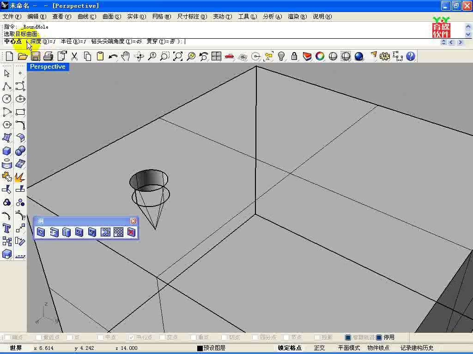Image resolution: width=473 pixels, height=354 pixels.
Task: Open the 编辑(E) menu
Action: tap(37, 17)
